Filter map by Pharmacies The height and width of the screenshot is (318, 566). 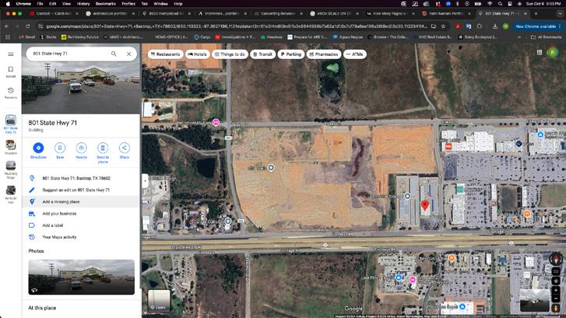click(324, 54)
